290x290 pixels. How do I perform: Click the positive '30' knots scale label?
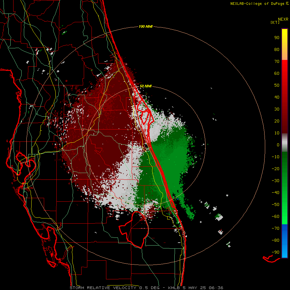277,109
